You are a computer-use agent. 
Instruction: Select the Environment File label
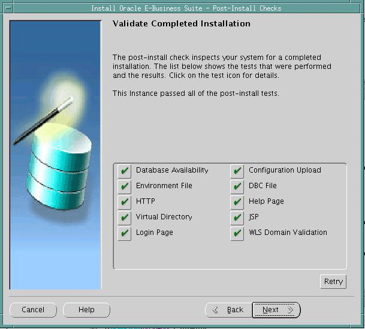point(164,186)
